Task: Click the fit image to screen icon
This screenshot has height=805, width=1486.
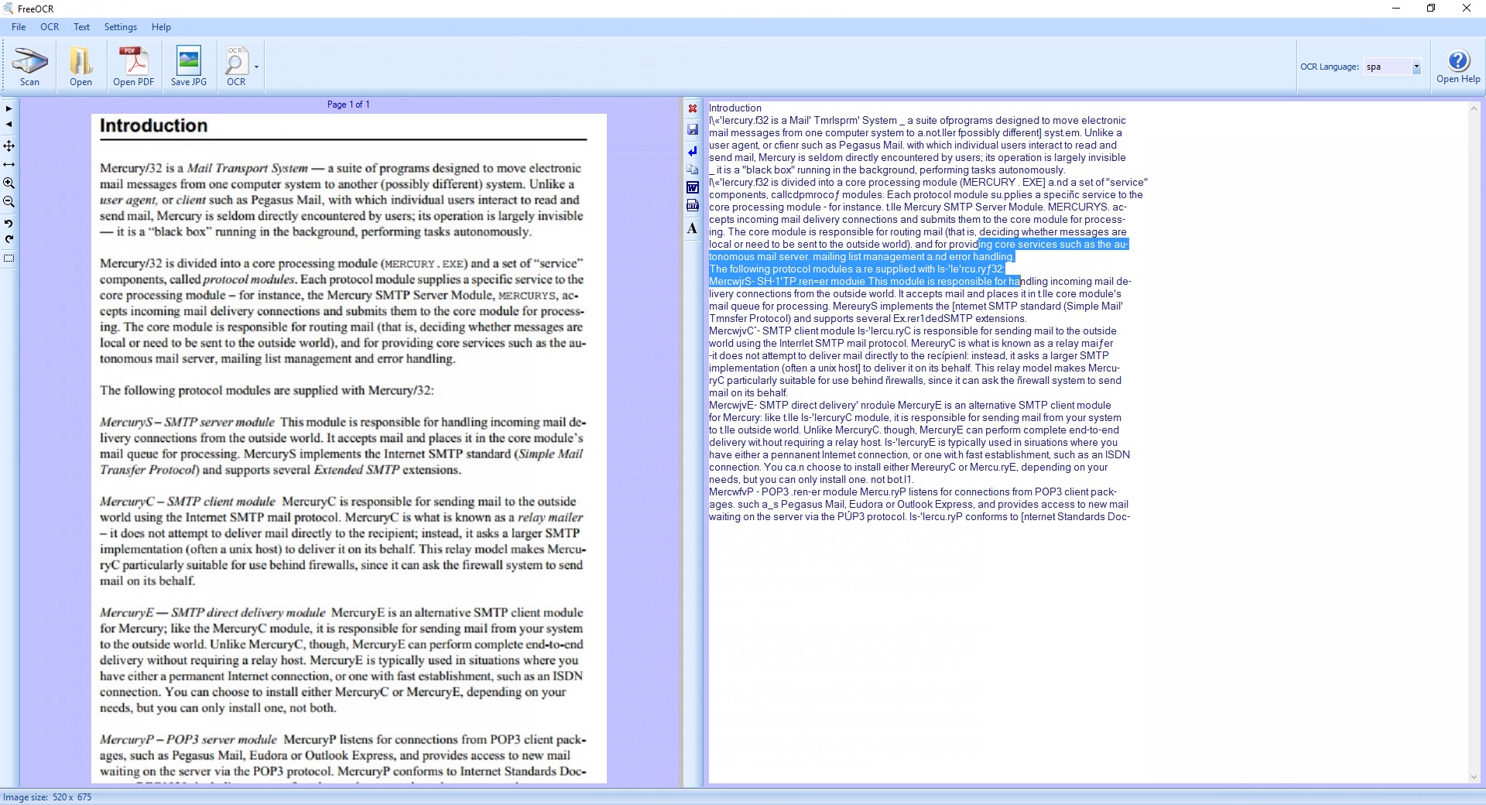Action: [x=9, y=146]
